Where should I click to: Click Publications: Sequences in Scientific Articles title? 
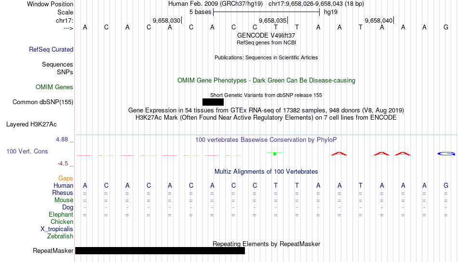[266, 57]
